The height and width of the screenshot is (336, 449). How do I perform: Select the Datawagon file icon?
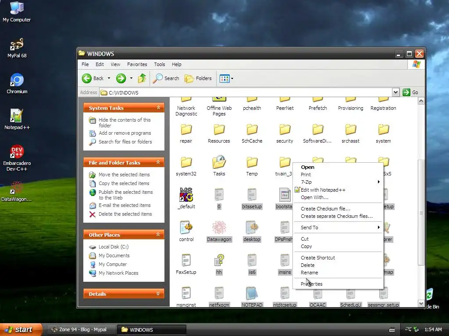[219, 231]
